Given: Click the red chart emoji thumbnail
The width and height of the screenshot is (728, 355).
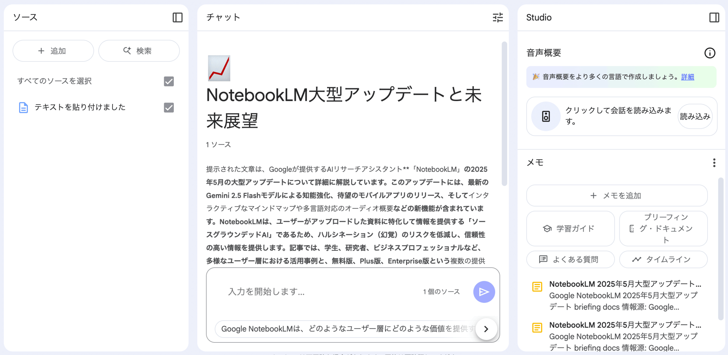Looking at the screenshot, I should tap(219, 68).
